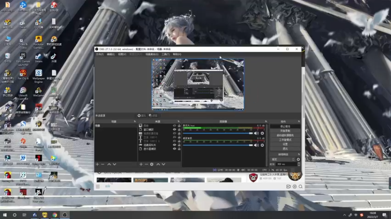Toggle visibility of 文本 (GDI+) 2 source
This screenshot has height=219, width=391.
click(x=174, y=141)
